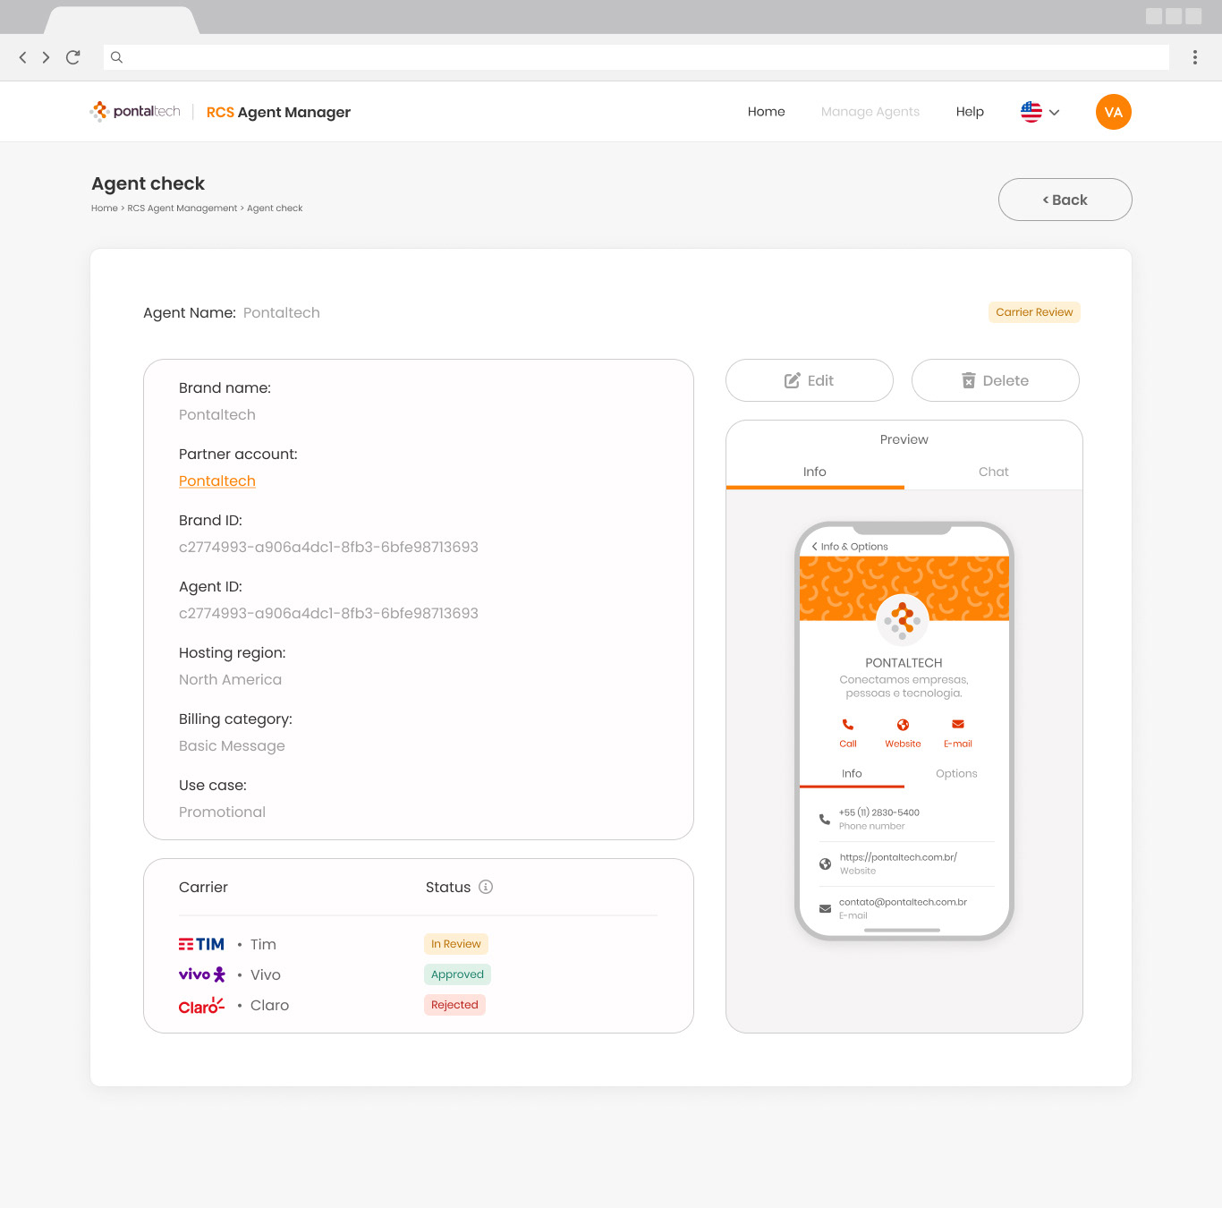Switch to Options tab inside phone mockup

click(956, 773)
